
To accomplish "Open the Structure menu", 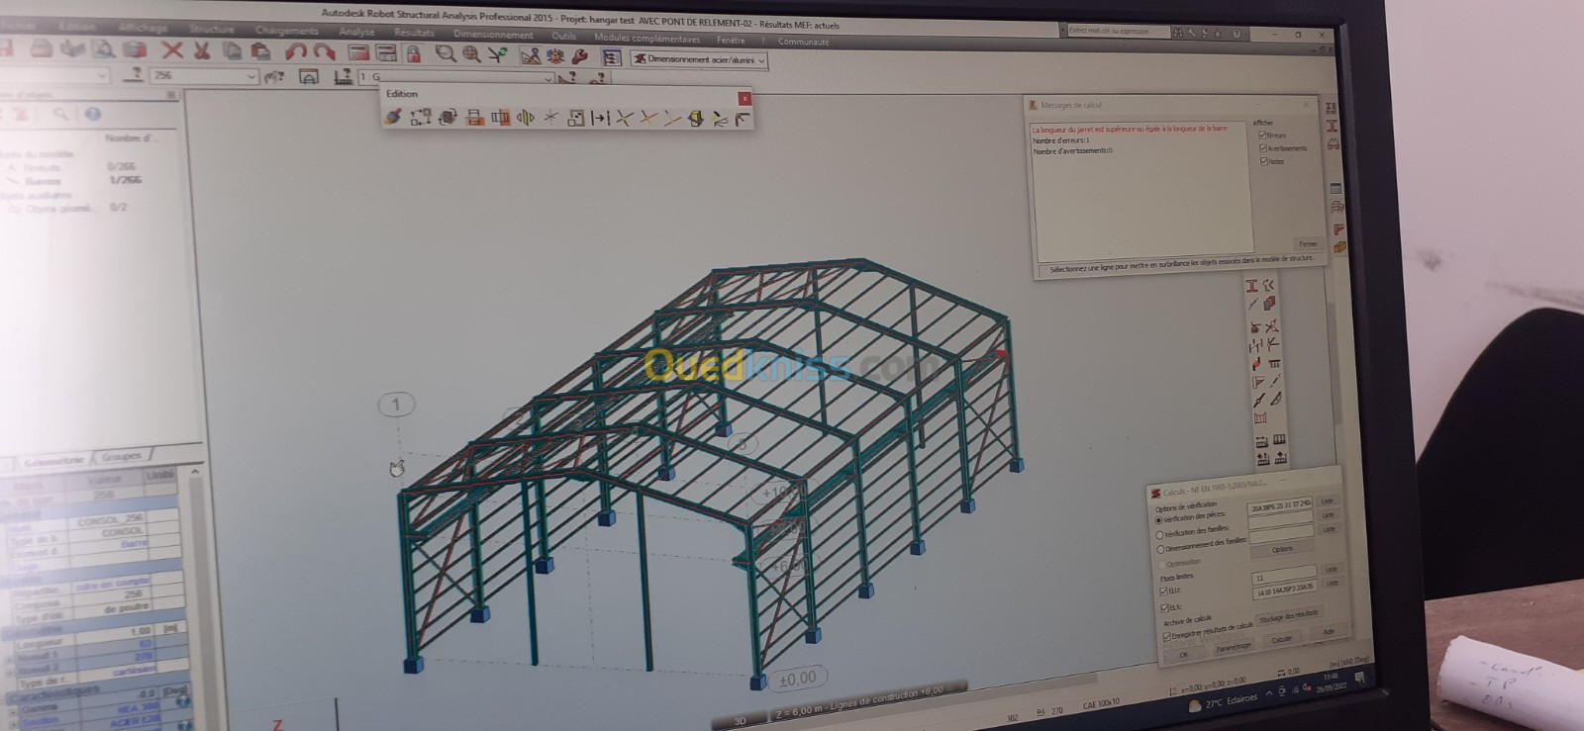I will 213,29.
